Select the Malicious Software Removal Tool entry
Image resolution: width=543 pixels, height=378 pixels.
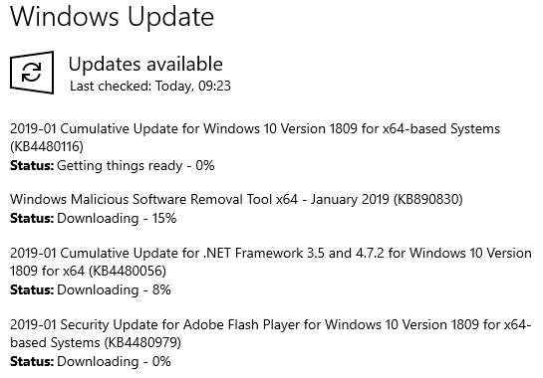pos(236,199)
